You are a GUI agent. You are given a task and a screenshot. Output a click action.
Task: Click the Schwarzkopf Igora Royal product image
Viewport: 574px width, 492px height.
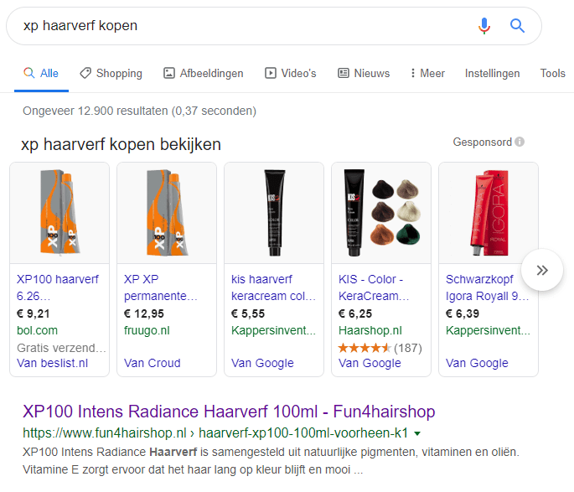[x=488, y=213]
